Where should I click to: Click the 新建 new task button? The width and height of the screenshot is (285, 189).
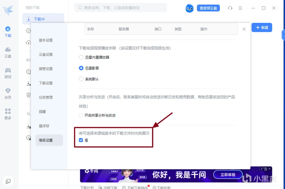[x=262, y=27]
